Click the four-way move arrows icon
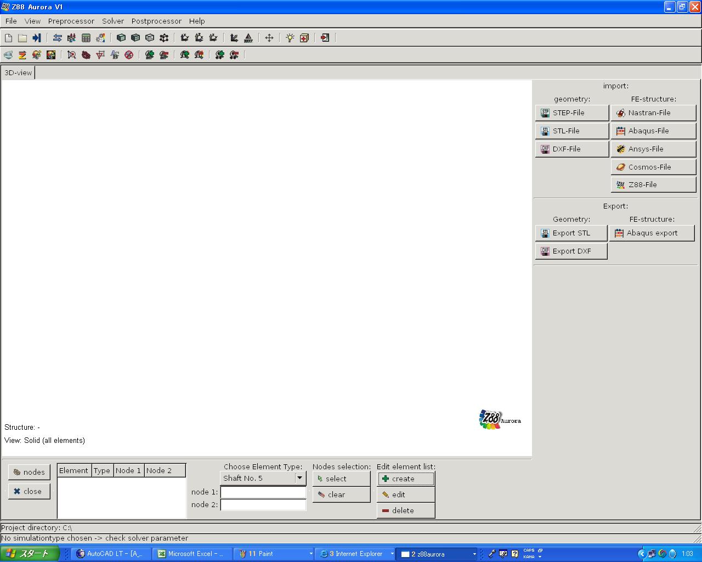The image size is (702, 562). pos(269,38)
